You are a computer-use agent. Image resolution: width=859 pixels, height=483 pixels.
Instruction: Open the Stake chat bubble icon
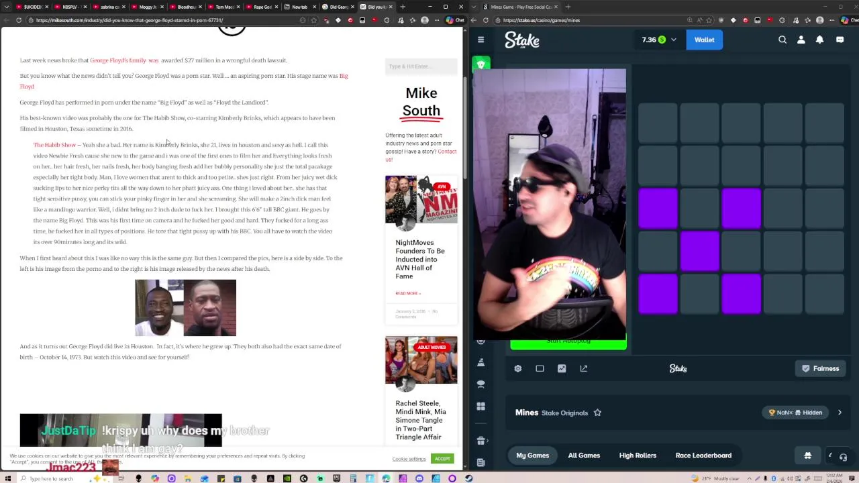pyautogui.click(x=840, y=40)
